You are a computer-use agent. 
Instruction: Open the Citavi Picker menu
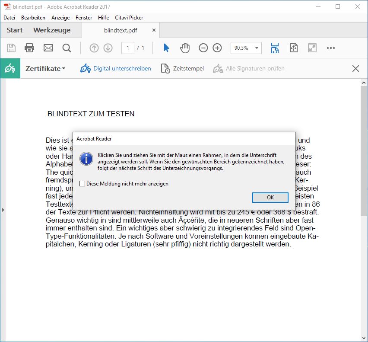click(x=129, y=18)
